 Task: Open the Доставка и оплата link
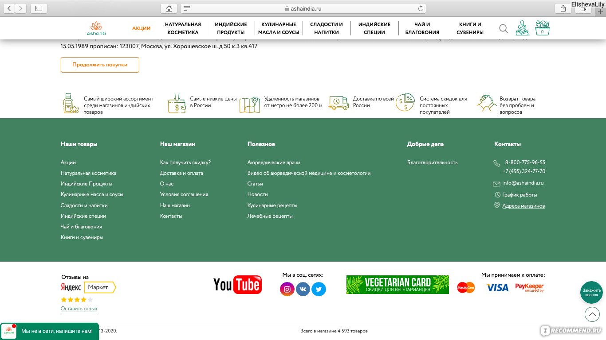tap(181, 173)
